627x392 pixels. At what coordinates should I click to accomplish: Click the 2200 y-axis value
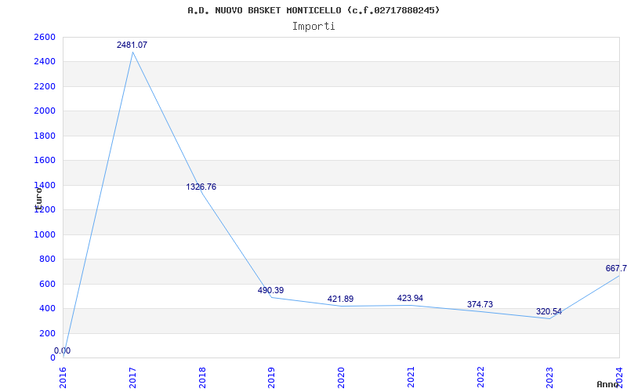(45, 86)
